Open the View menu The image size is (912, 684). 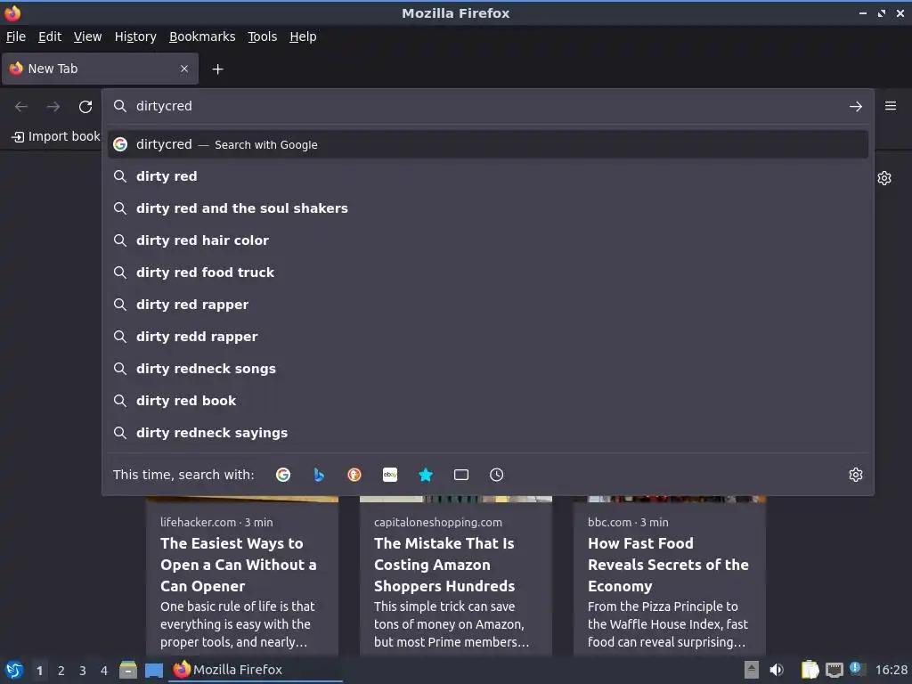pyautogui.click(x=88, y=37)
